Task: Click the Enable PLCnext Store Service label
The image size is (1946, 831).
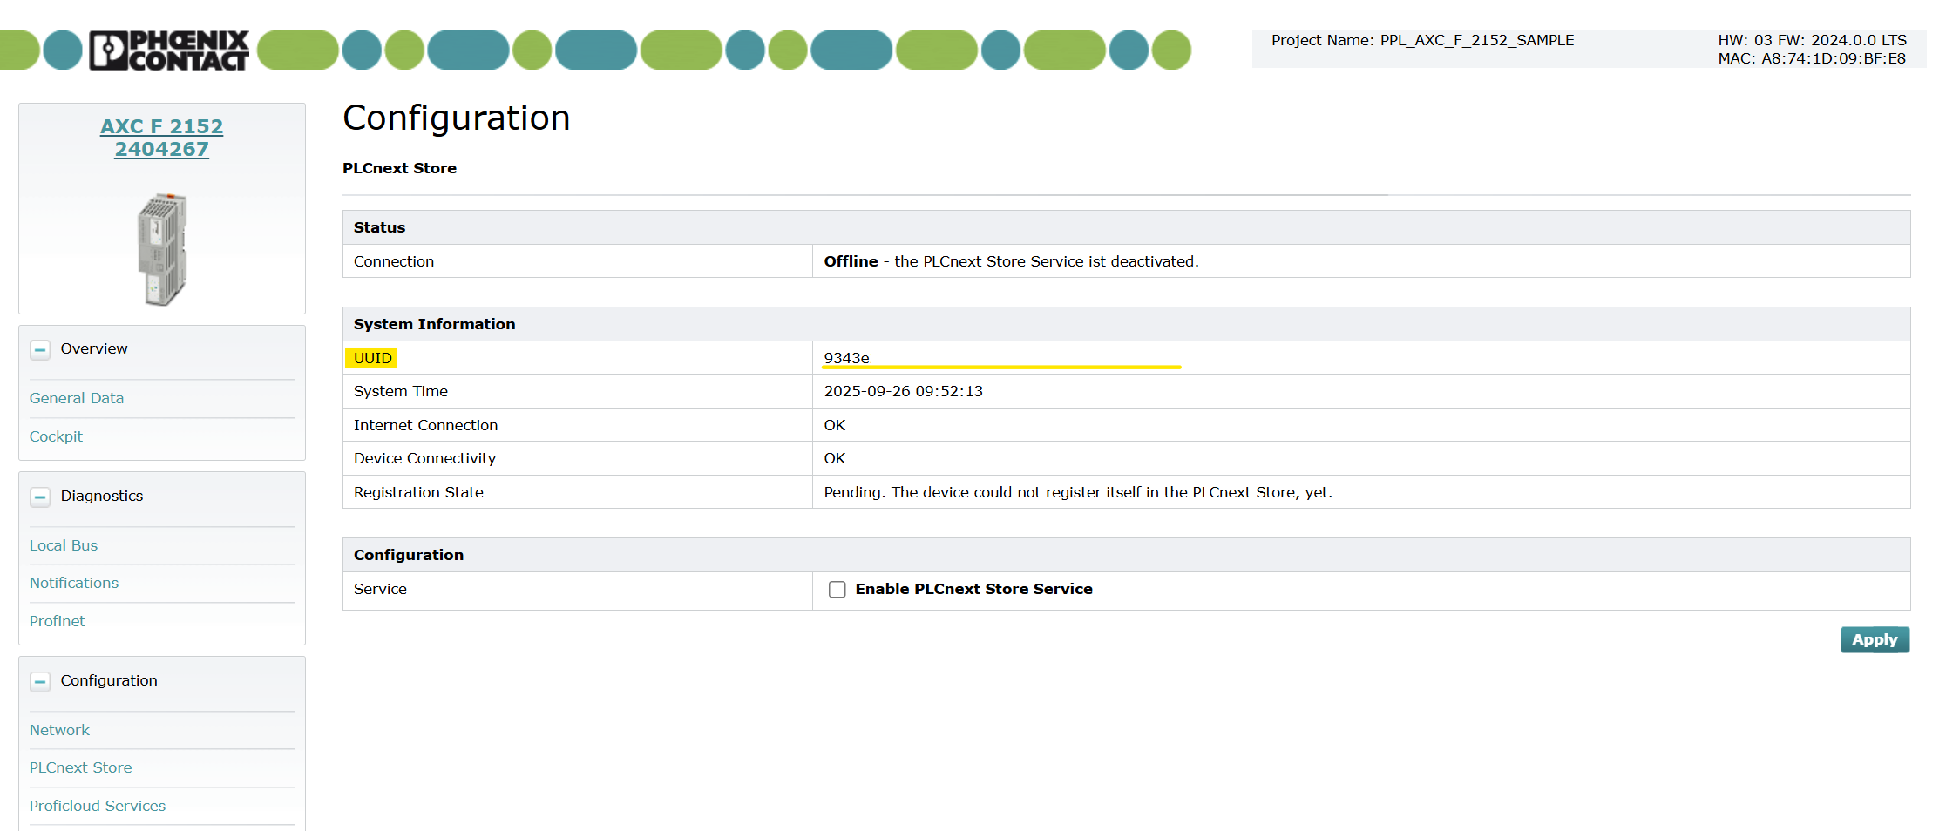Action: 973,589
